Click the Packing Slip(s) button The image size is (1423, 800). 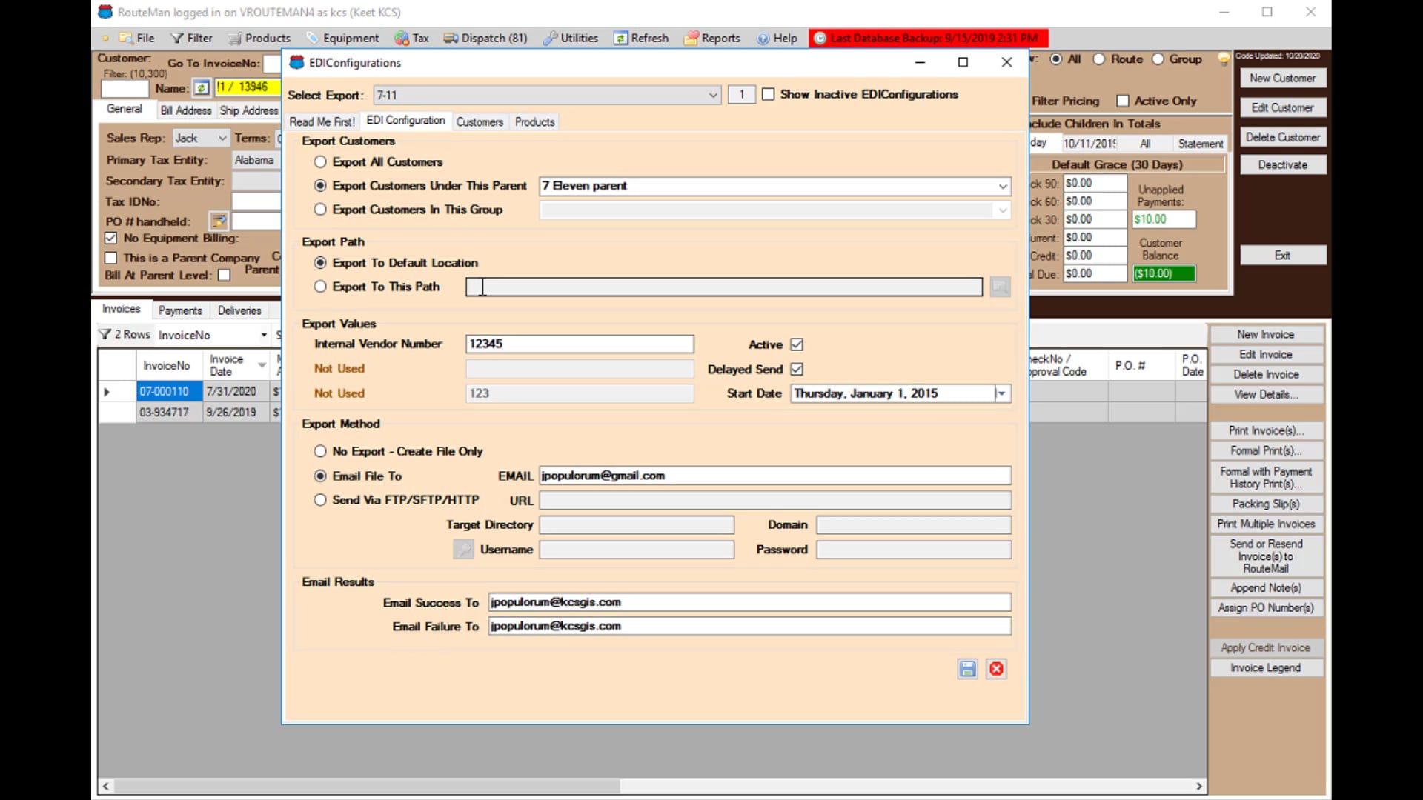[1266, 504]
